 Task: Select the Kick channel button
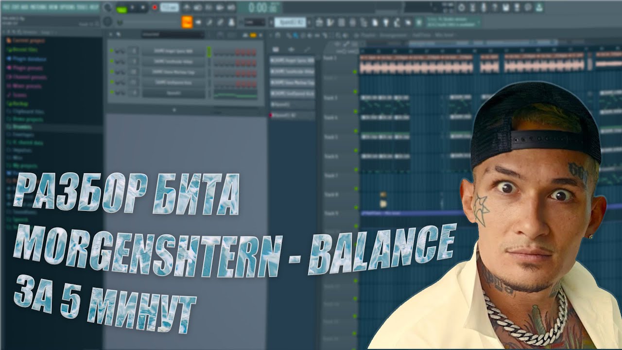(173, 82)
